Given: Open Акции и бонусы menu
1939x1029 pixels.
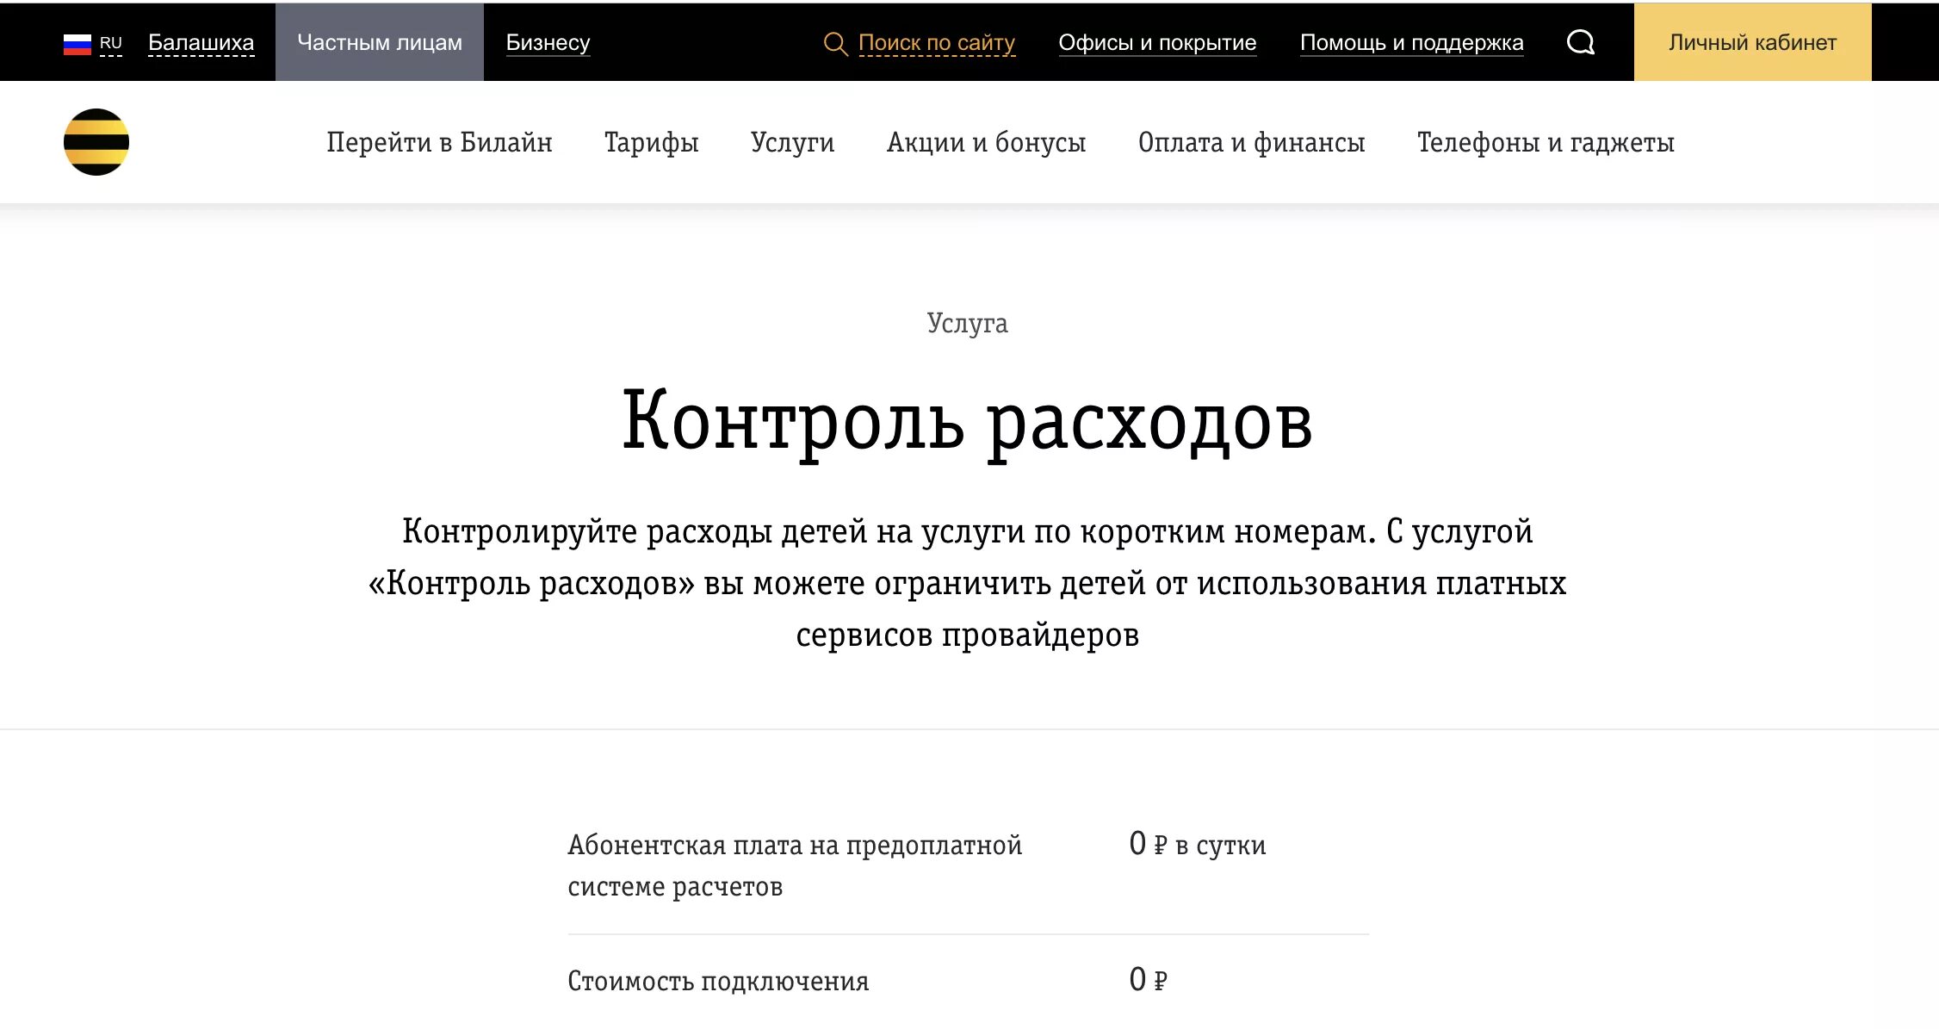Looking at the screenshot, I should tap(986, 143).
